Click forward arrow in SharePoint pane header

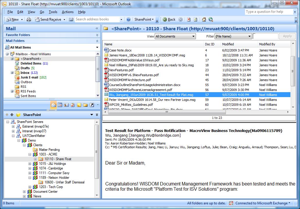coord(12,115)
